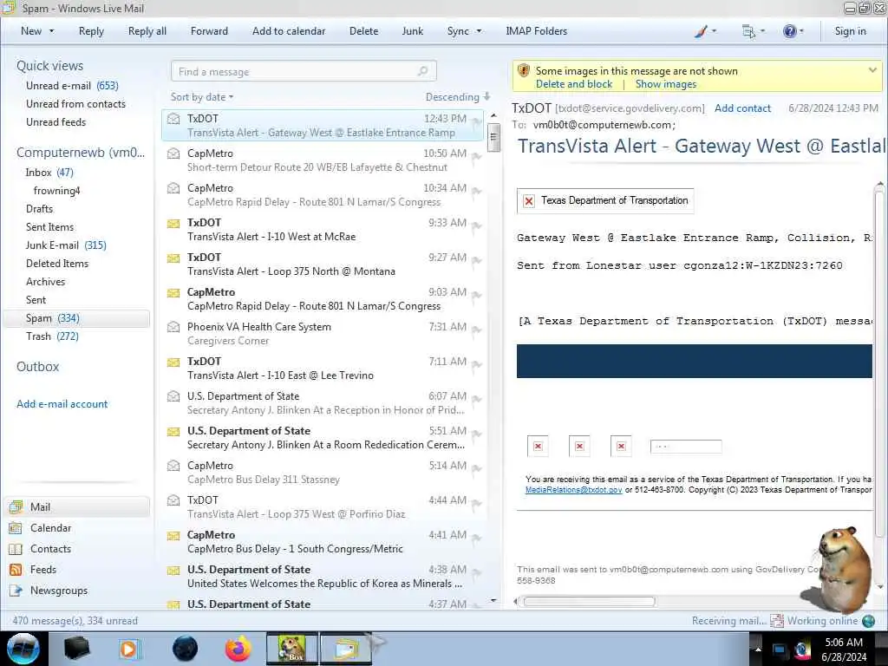
Task: Click the Windows Live Mail taskbar button
Action: (x=346, y=649)
